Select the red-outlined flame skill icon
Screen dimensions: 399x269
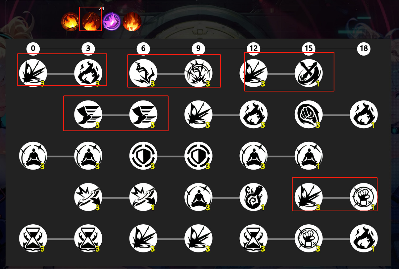[91, 22]
